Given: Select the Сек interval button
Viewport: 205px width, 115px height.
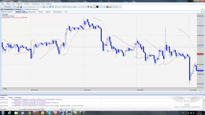Looking at the screenshot, I should (69, 7).
